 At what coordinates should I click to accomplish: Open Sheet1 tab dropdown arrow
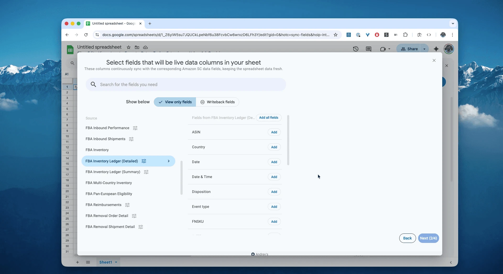(x=116, y=262)
